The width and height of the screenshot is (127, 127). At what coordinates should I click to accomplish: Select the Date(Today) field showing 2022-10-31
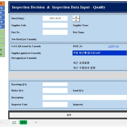point(55,18)
